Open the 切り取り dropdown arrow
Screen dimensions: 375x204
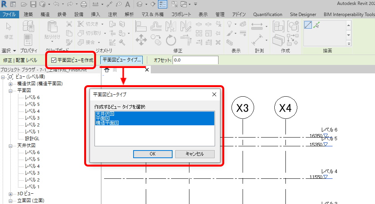click(x=105, y=34)
